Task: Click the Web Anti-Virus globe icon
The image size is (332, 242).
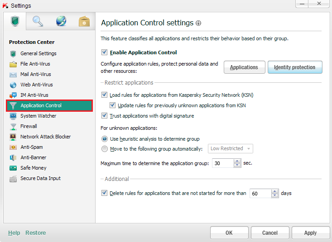Action: 13,85
